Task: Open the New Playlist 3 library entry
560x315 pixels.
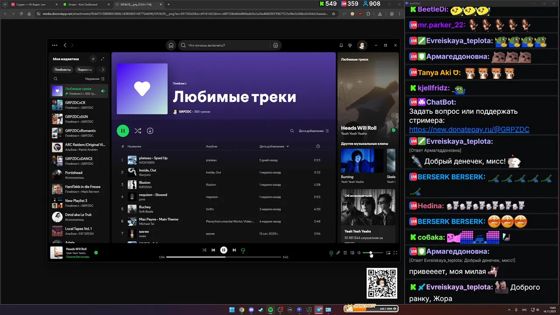Action: [x=79, y=203]
